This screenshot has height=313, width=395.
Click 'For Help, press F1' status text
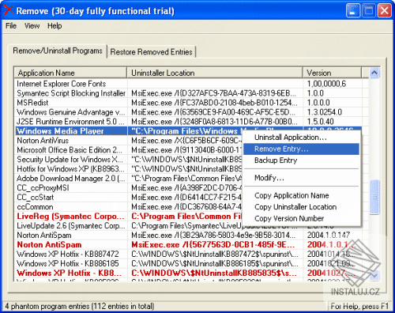point(359,307)
